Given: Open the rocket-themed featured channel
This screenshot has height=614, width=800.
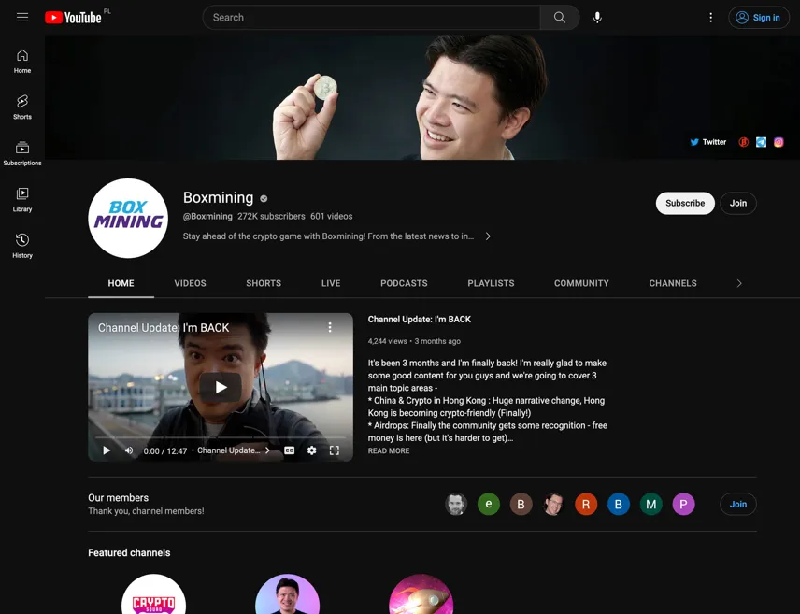Looking at the screenshot, I should [x=421, y=594].
